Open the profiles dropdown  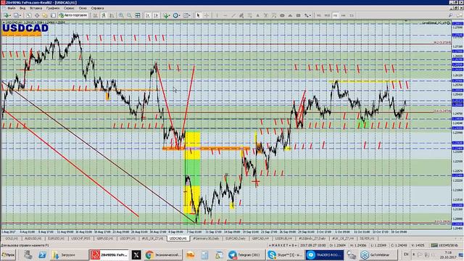coord(17,15)
